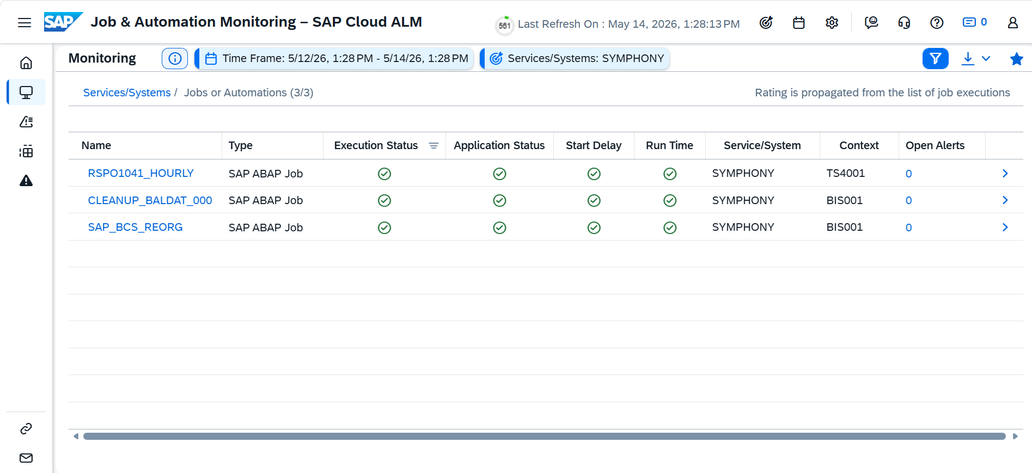Click the Service/System column header

click(762, 145)
